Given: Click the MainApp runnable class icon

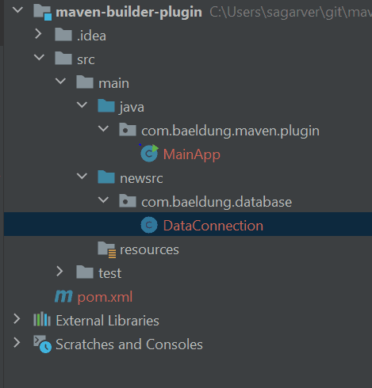Looking at the screenshot, I should [x=149, y=154].
